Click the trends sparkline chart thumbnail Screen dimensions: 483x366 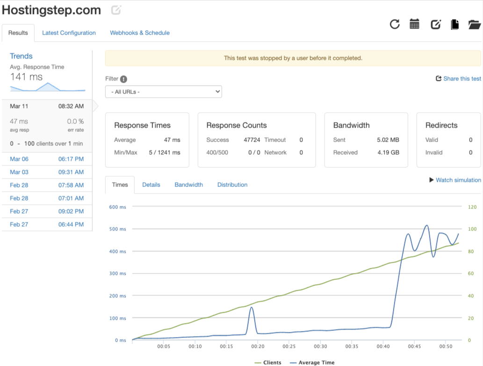(48, 87)
